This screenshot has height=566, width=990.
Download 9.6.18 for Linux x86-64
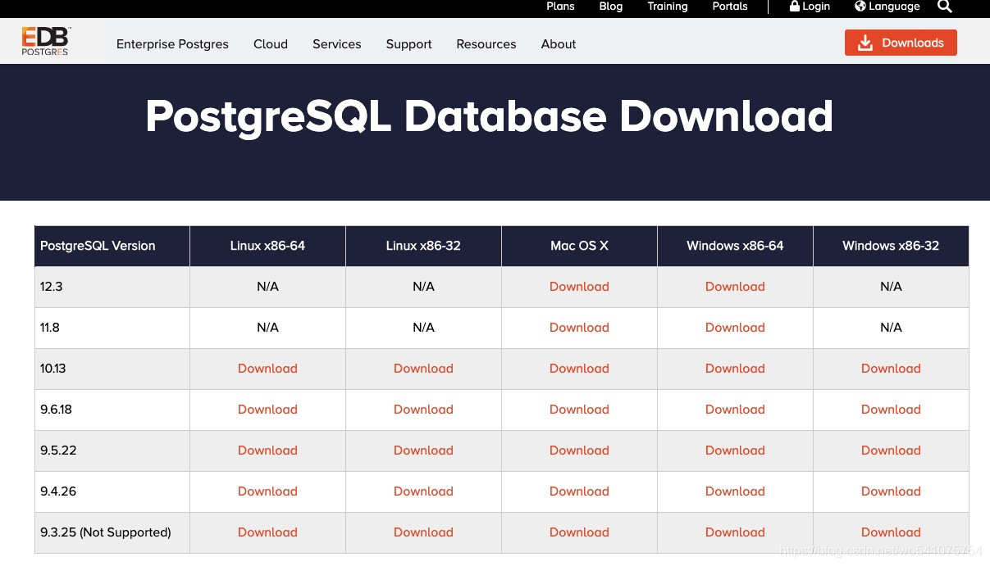click(x=267, y=410)
